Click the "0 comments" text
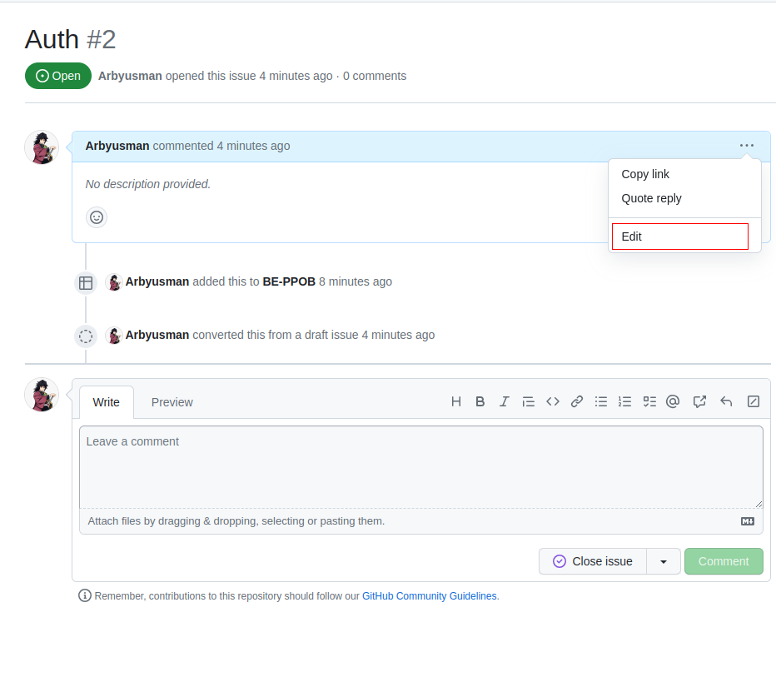Image resolution: width=776 pixels, height=677 pixels. (x=375, y=76)
